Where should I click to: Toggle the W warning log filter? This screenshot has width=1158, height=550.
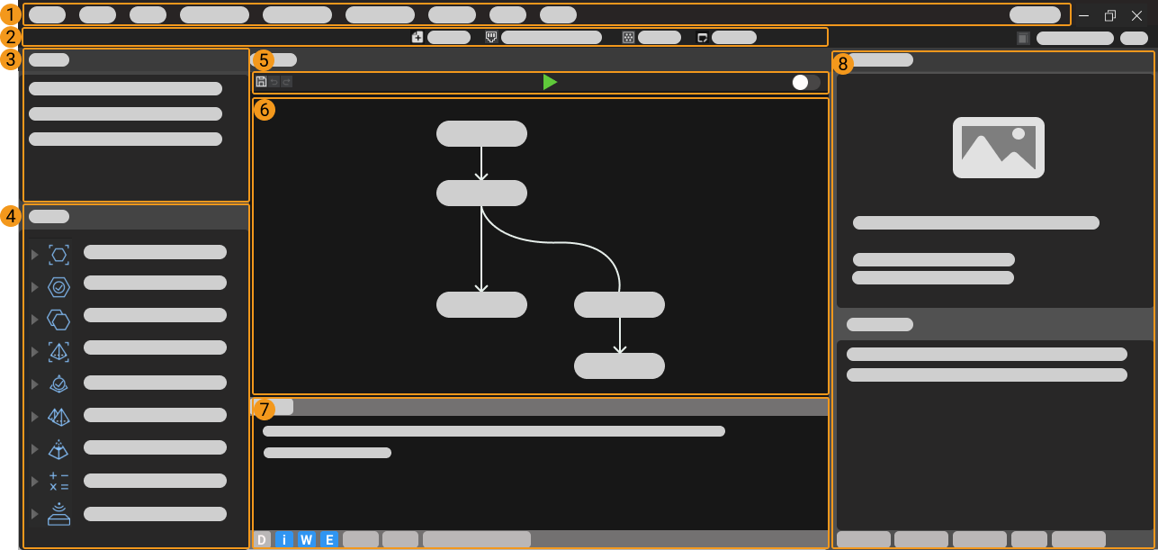coord(307,539)
